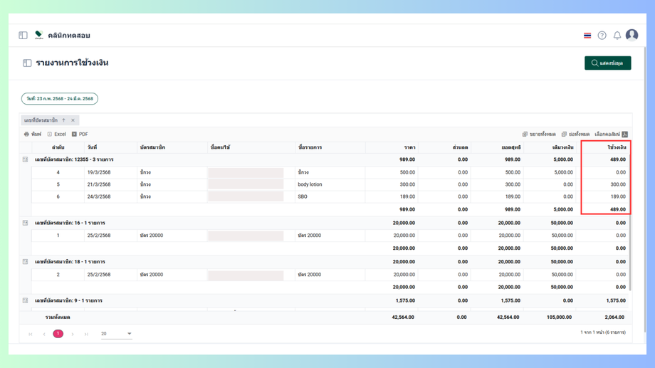Collapse the group เลขที่บัตรสมาชิก: 16
This screenshot has height=368, width=655.
26,223
